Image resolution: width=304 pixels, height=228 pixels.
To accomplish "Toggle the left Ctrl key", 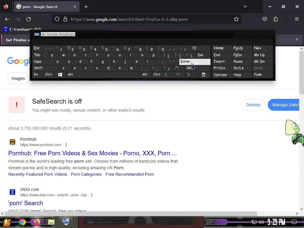I will [x=49, y=75].
